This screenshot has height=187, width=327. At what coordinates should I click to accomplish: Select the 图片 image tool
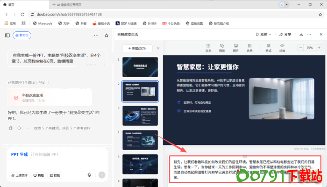(235, 48)
